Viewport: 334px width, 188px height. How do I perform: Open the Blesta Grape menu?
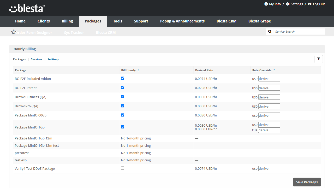point(260,21)
